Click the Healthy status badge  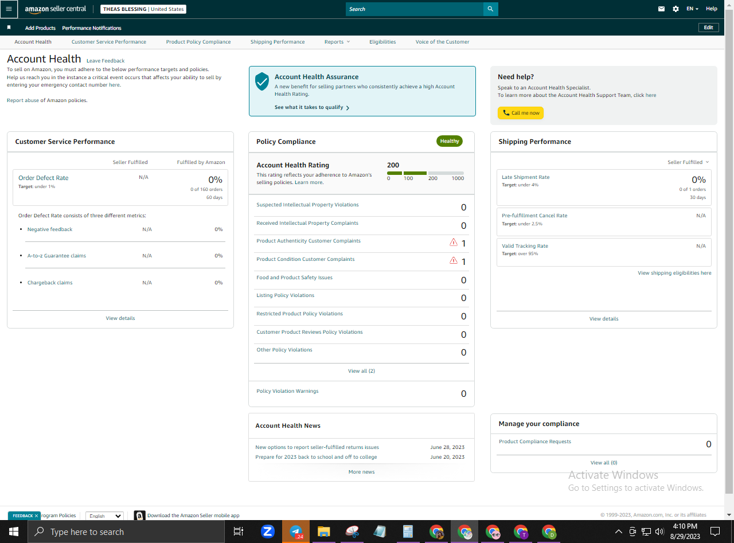pos(450,141)
